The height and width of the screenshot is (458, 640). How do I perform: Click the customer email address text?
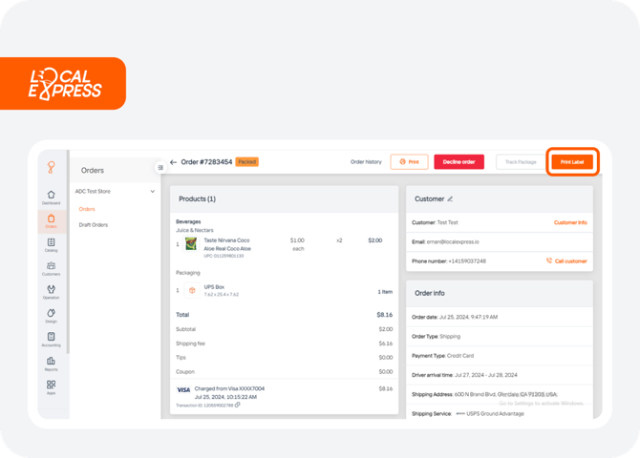tap(453, 241)
